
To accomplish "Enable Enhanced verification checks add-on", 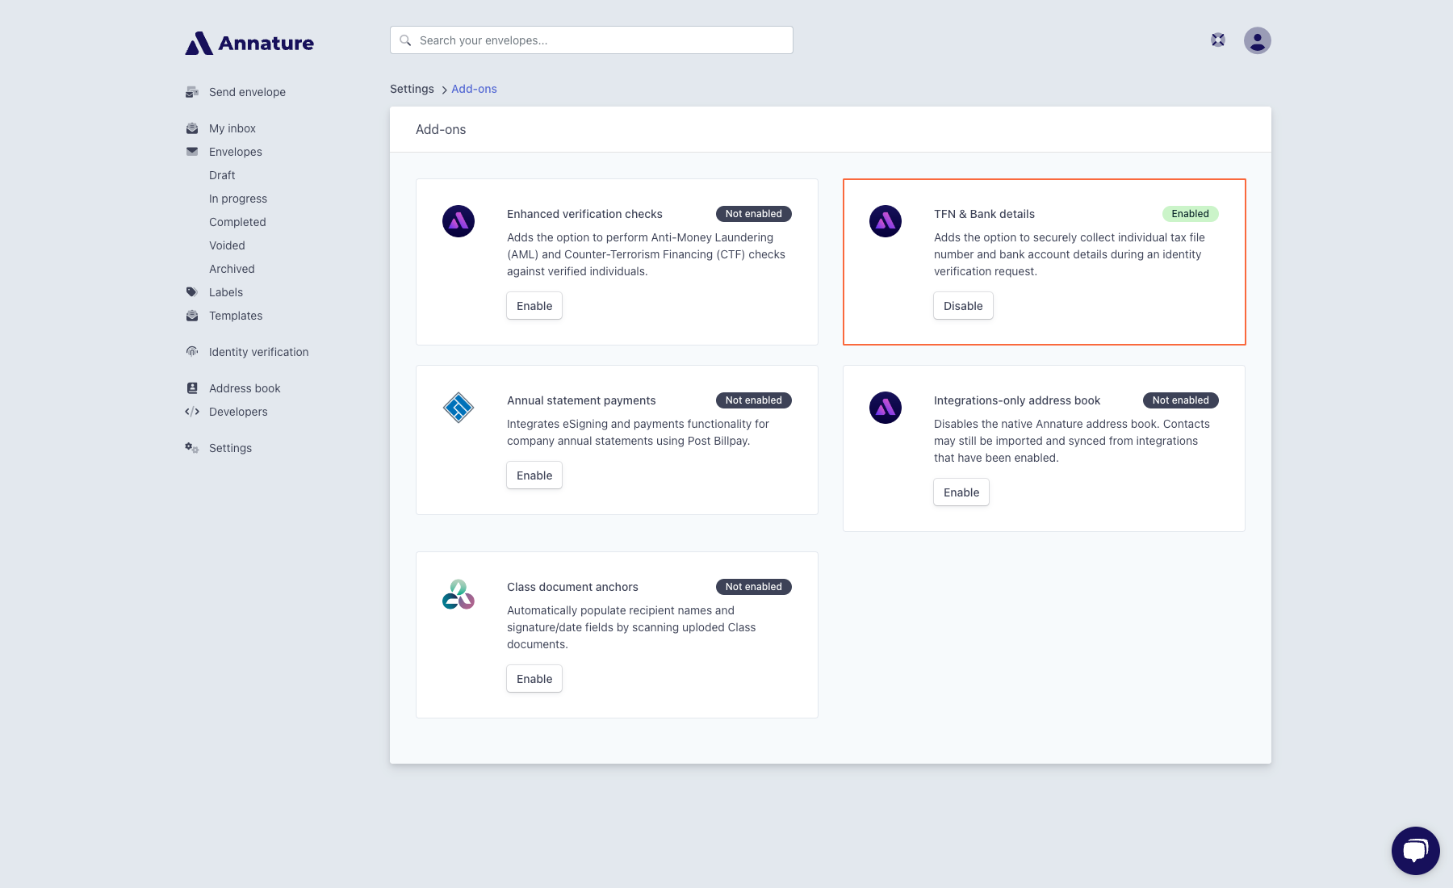I will (x=534, y=306).
